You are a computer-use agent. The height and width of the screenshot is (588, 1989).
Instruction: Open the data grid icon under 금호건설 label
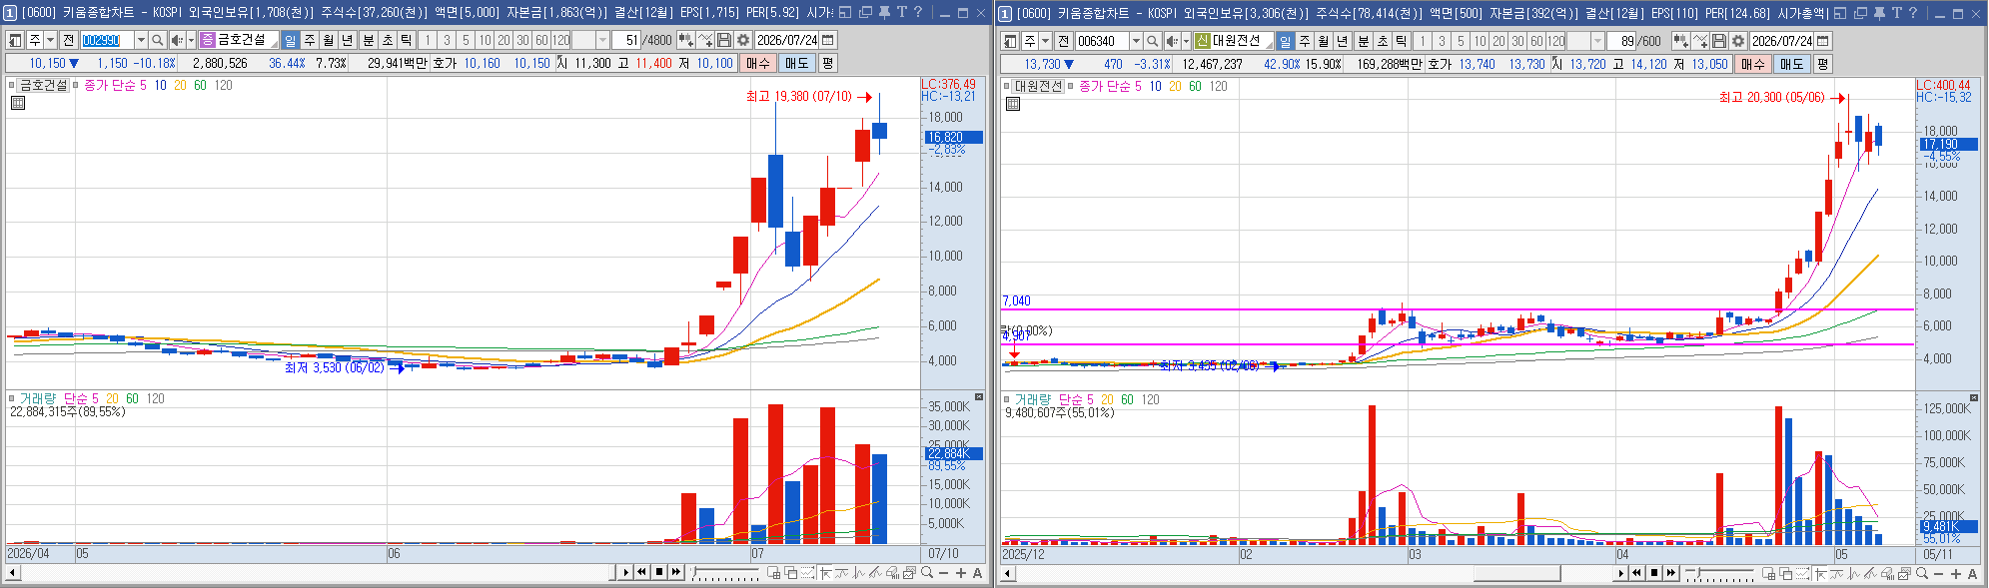coord(17,102)
